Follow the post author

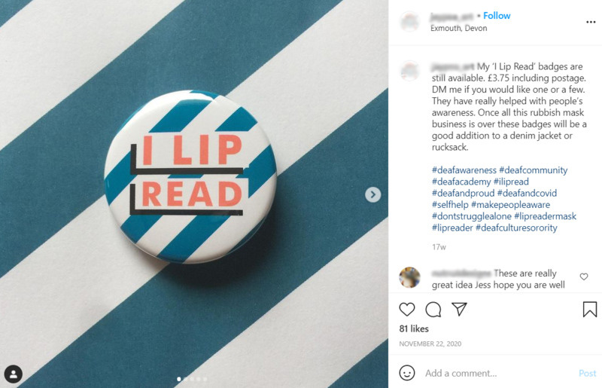point(497,16)
